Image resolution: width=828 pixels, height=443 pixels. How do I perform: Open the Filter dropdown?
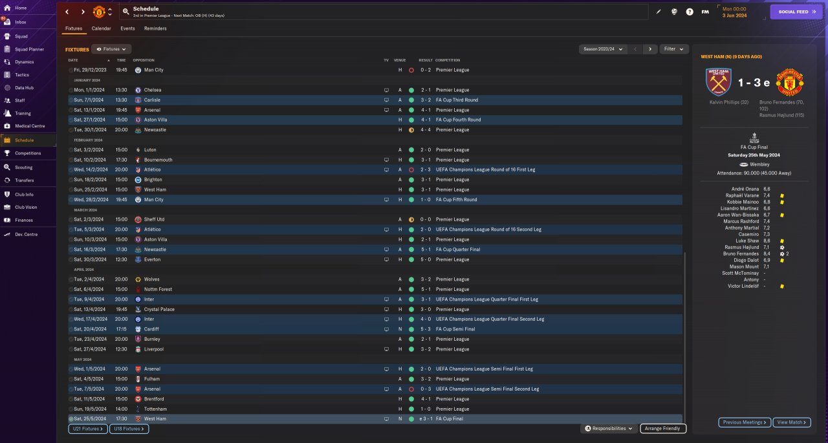coord(674,49)
